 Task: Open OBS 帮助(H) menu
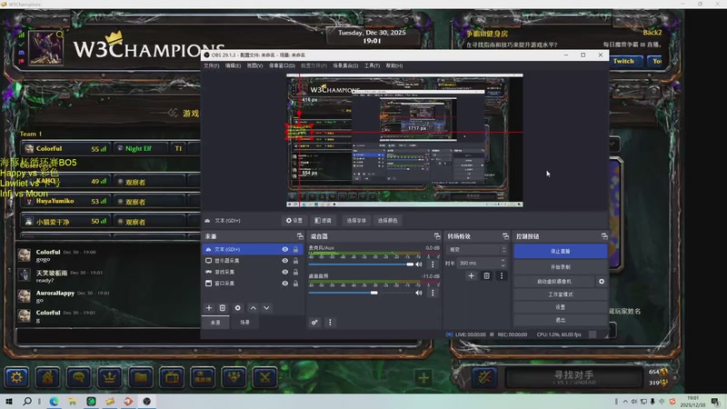pos(394,65)
